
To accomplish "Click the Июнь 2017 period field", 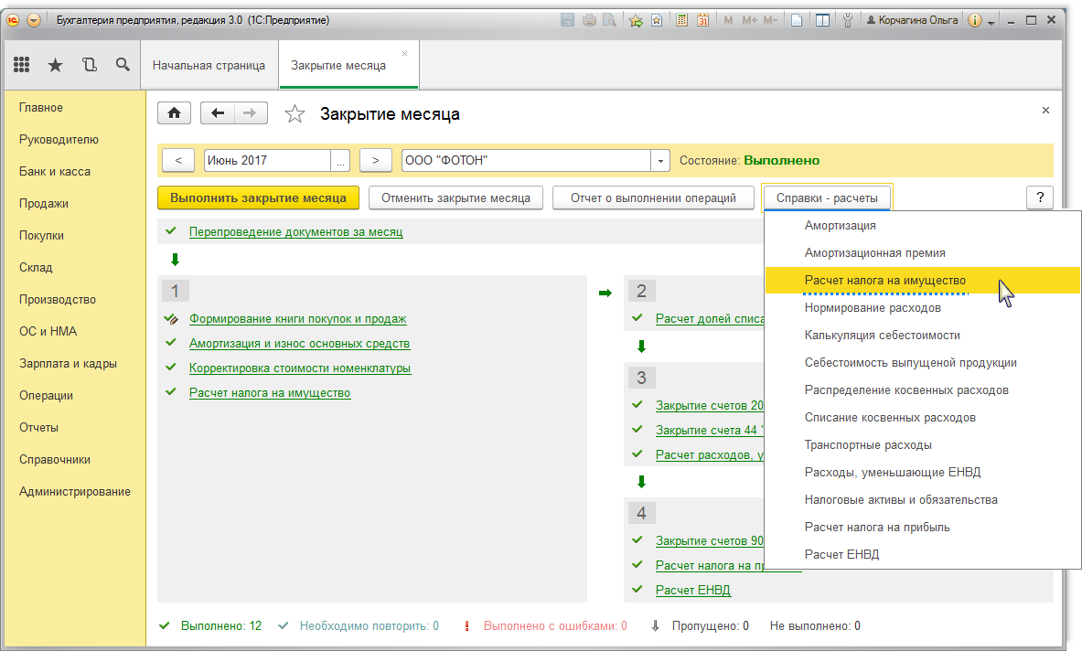I will click(x=266, y=160).
